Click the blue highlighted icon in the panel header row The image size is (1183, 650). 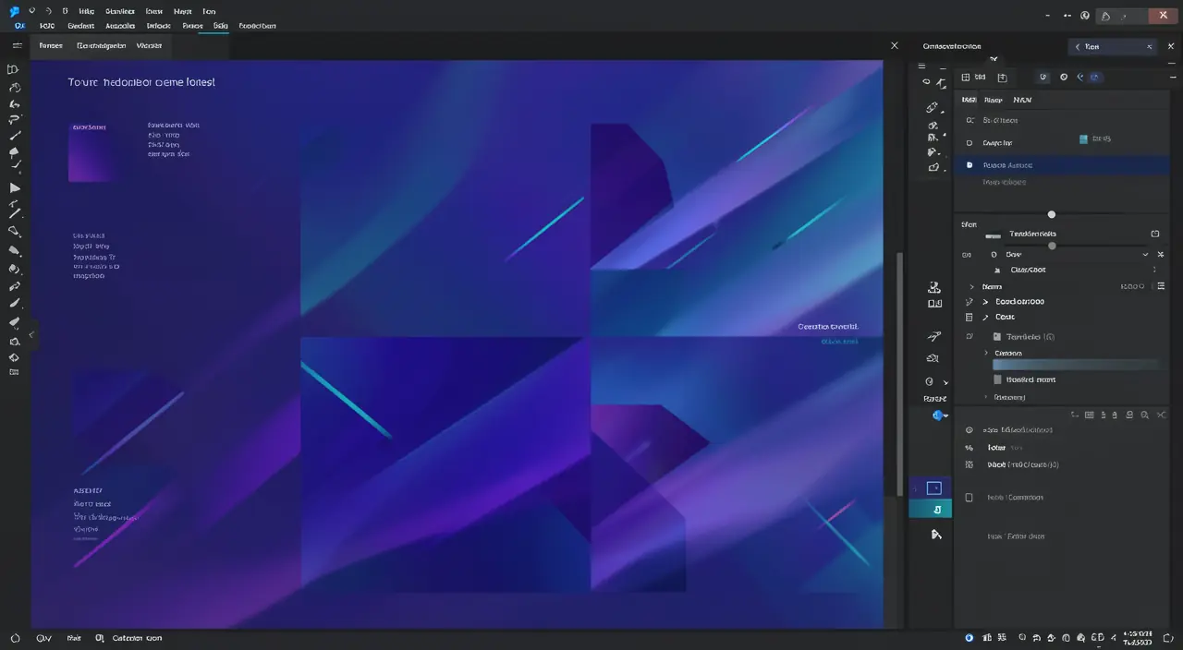tap(1094, 78)
